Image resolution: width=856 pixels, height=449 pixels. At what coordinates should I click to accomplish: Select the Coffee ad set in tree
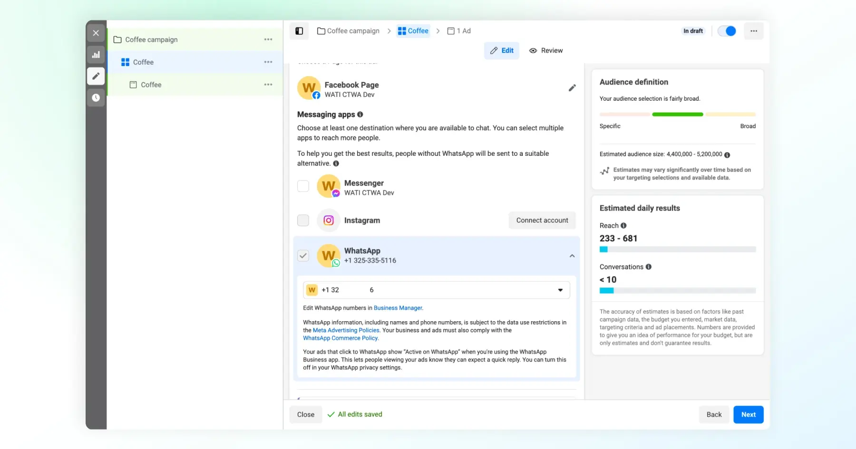195,62
